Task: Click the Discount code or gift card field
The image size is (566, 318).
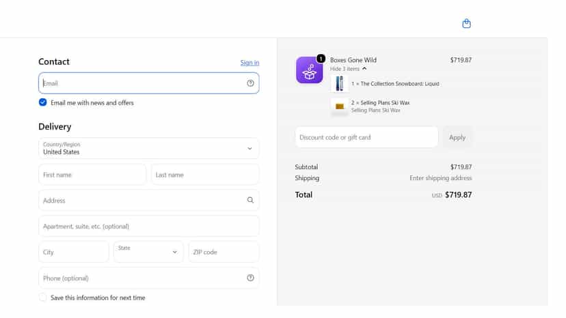Action: coord(367,137)
